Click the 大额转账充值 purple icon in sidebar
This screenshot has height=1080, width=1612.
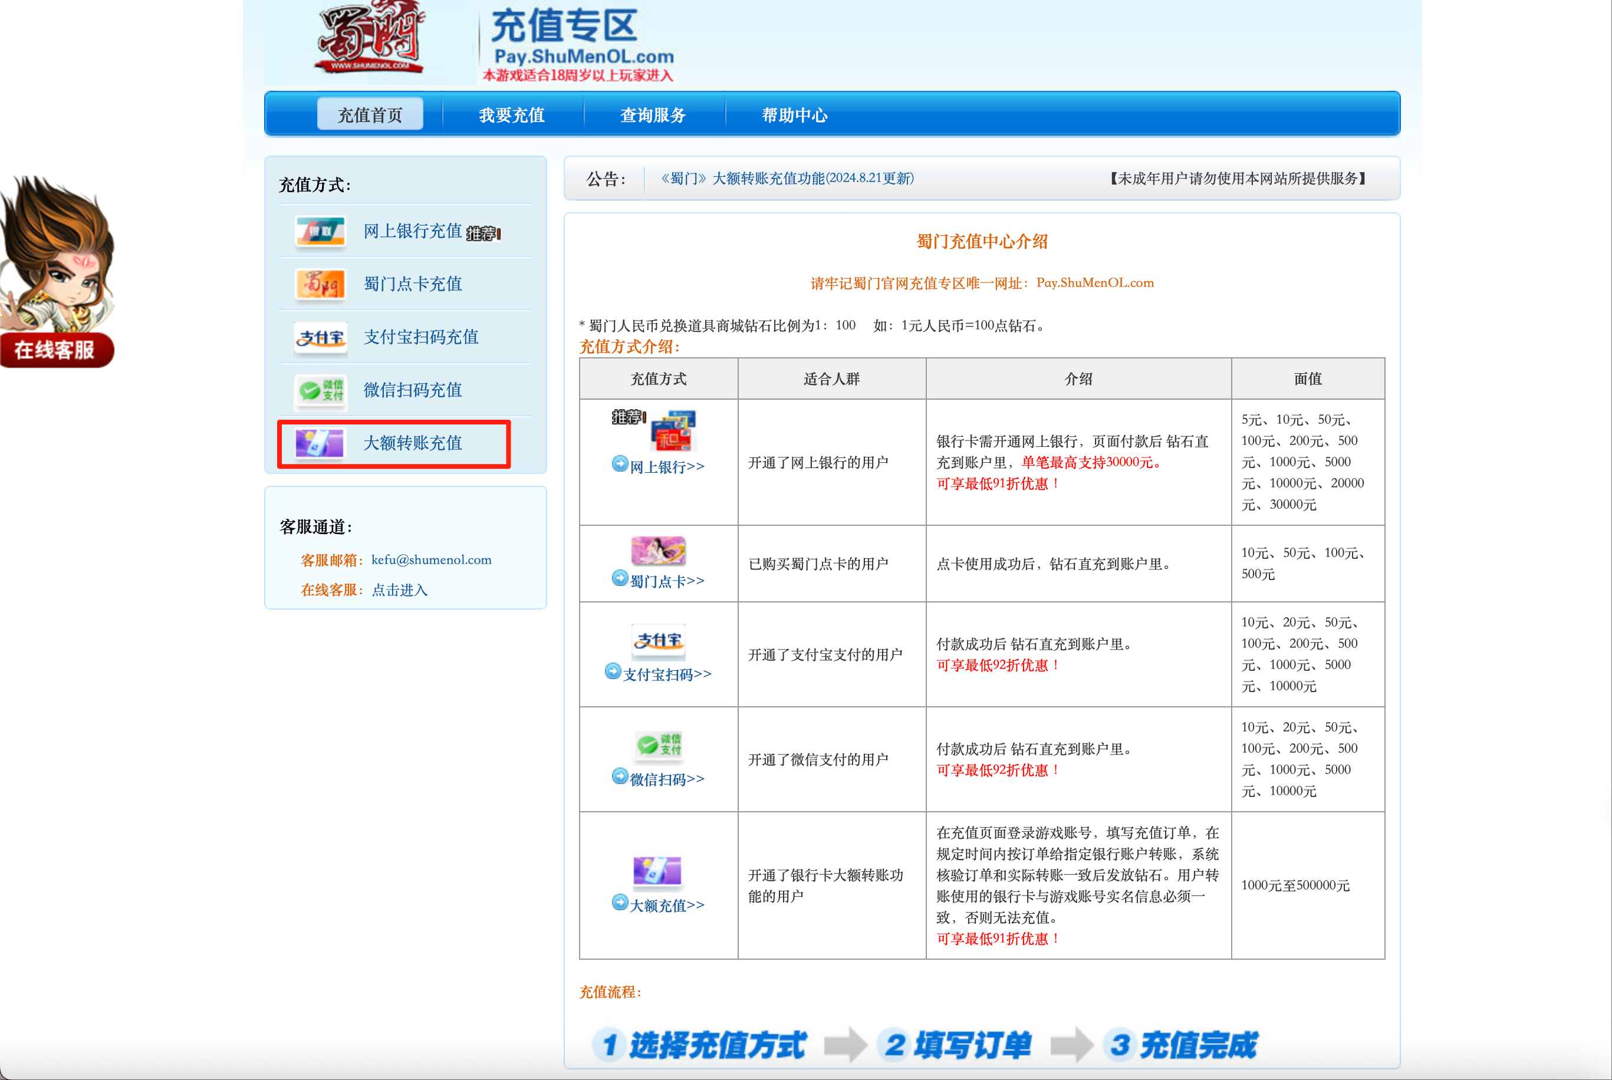pyautogui.click(x=320, y=443)
